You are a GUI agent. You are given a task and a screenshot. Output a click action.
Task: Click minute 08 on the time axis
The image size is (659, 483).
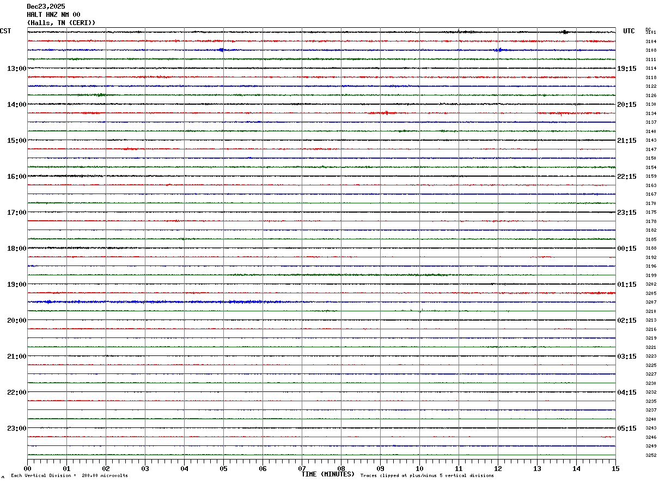tap(341, 468)
